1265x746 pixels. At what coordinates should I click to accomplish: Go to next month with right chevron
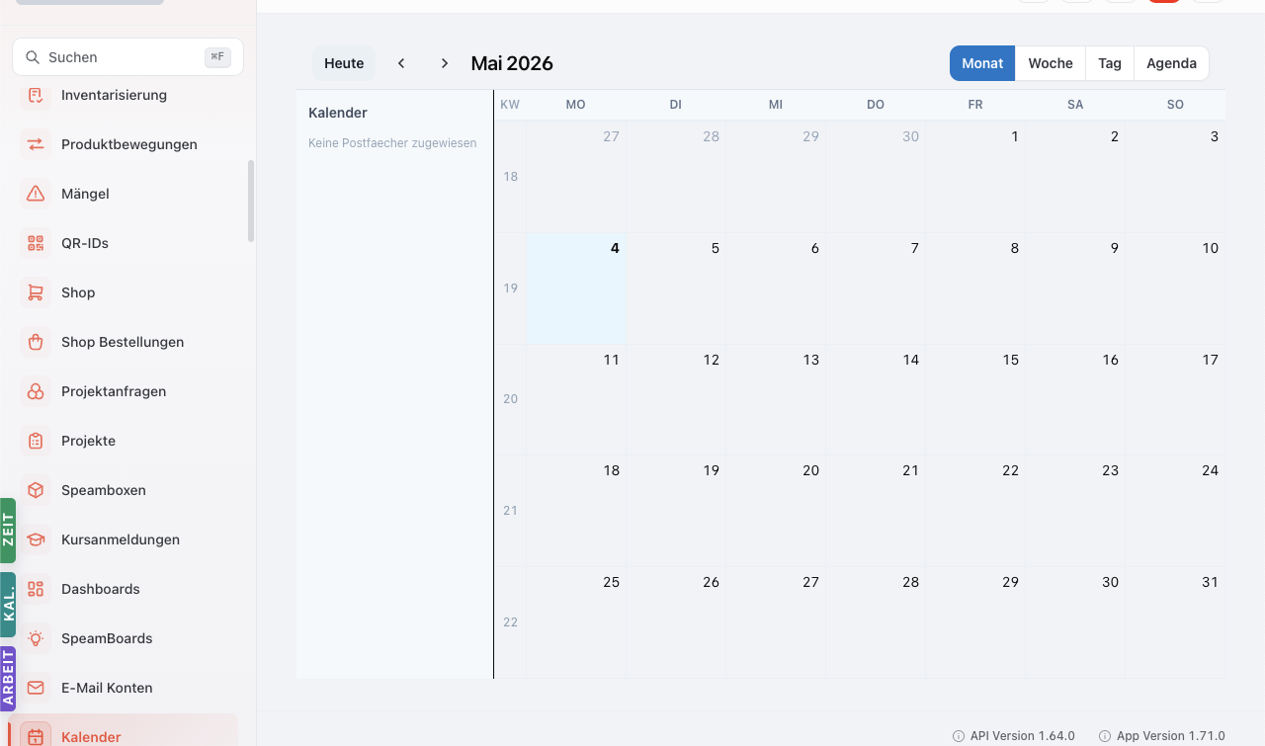click(x=445, y=63)
